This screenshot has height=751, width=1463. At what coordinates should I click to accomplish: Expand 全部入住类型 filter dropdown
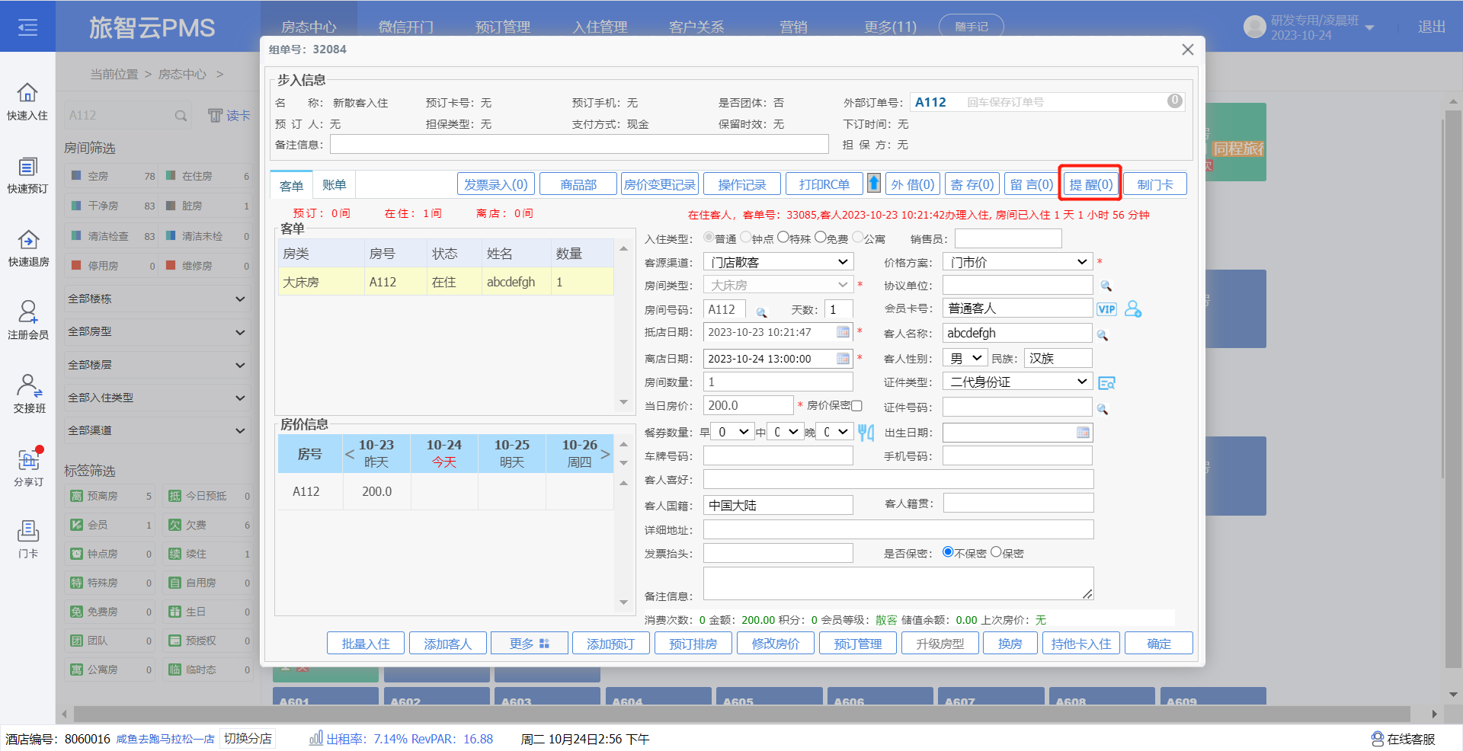pos(157,398)
